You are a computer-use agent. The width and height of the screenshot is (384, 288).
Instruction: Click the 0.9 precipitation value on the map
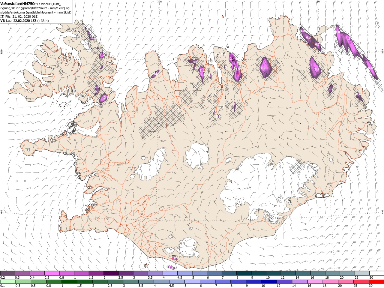(263, 68)
